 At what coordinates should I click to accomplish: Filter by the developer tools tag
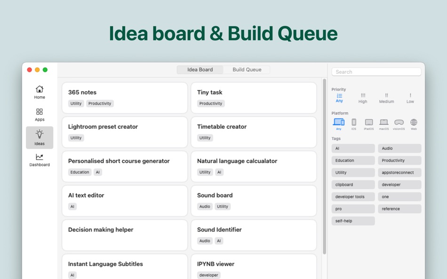[353, 196]
